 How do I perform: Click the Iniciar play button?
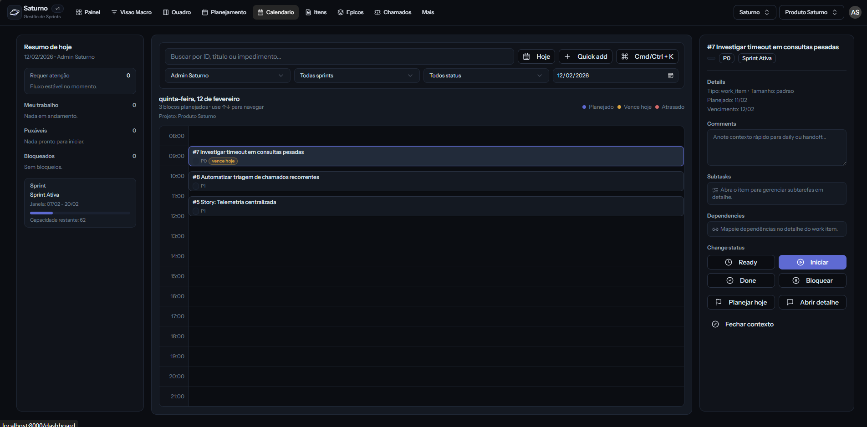pyautogui.click(x=812, y=262)
